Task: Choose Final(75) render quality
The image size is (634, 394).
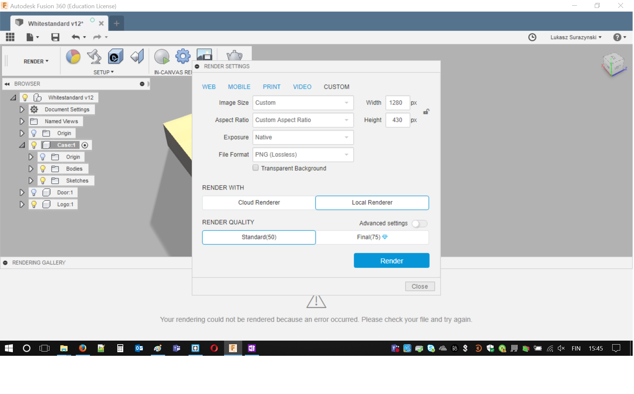Action: (373, 238)
